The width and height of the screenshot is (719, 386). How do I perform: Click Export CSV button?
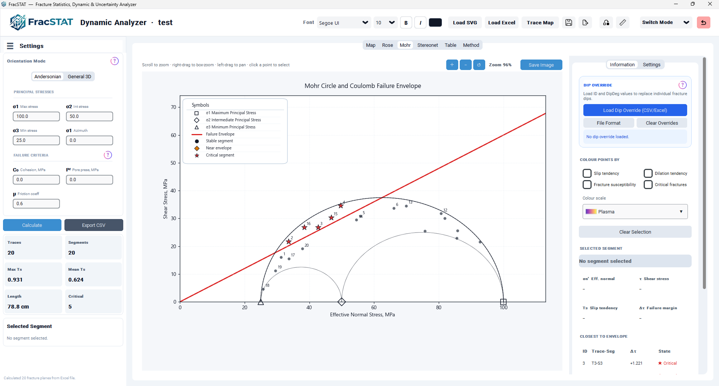[94, 225]
